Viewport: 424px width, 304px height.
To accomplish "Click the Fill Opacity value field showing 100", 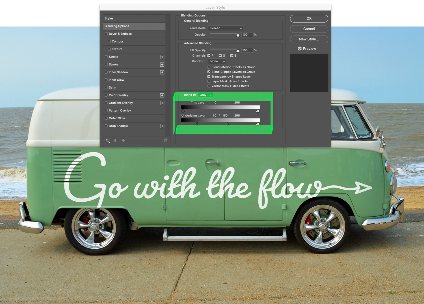I will [x=247, y=50].
